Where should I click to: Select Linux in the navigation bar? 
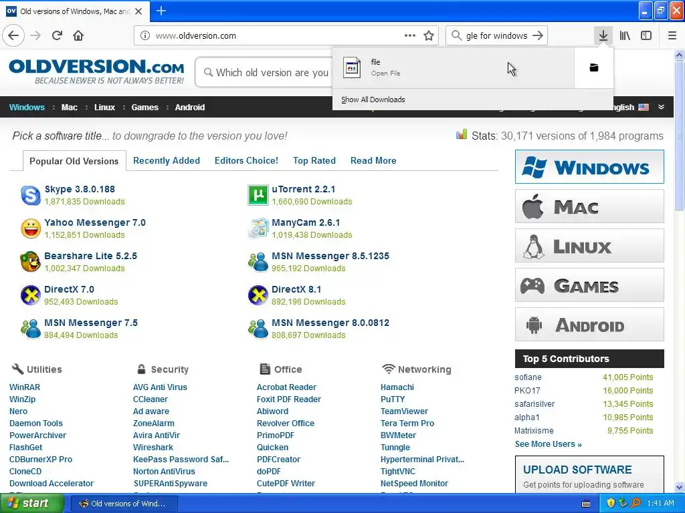coord(105,108)
